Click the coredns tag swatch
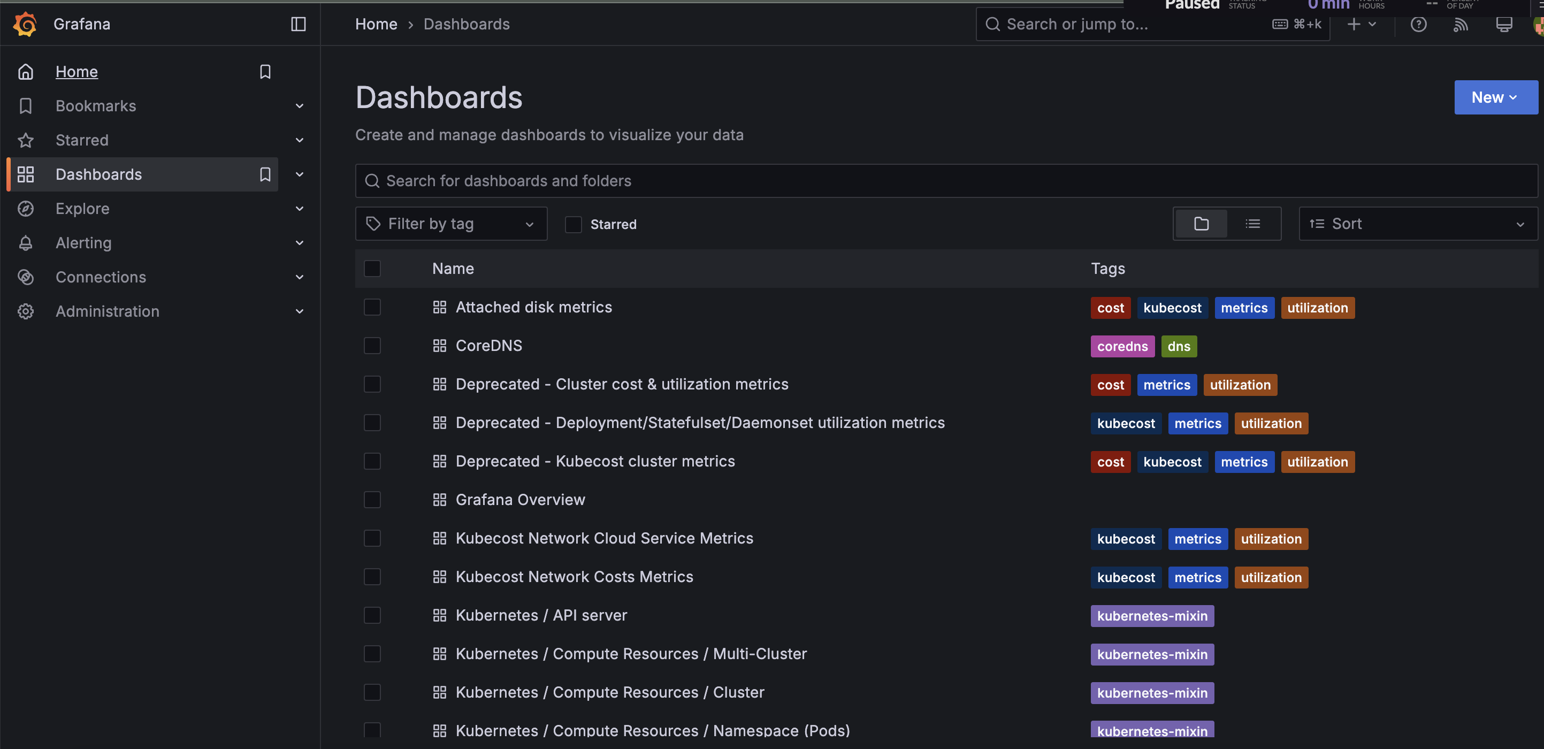The width and height of the screenshot is (1544, 749). coord(1122,346)
